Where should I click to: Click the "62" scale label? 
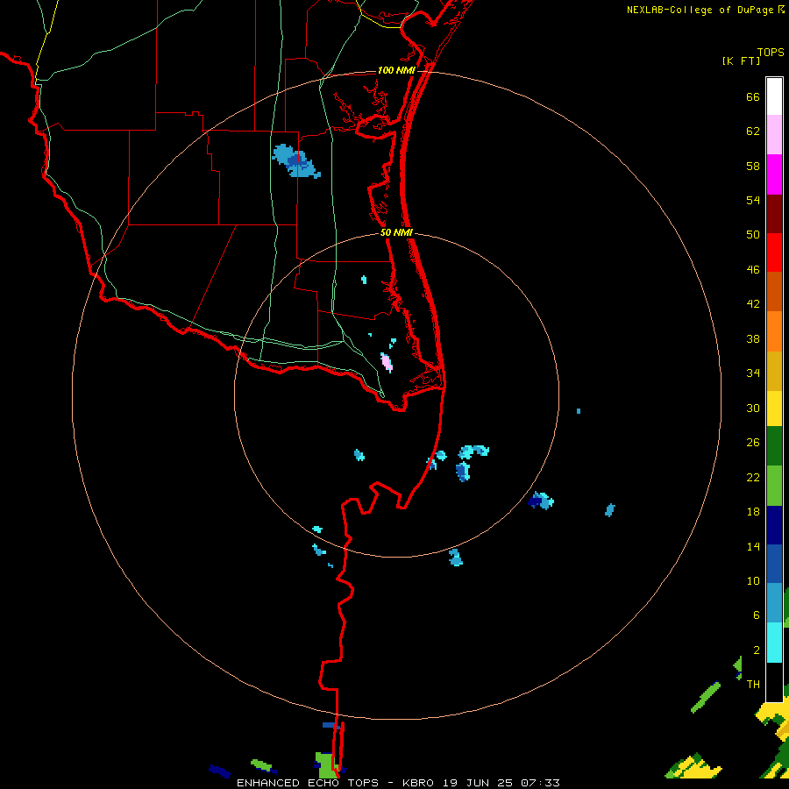pos(753,131)
